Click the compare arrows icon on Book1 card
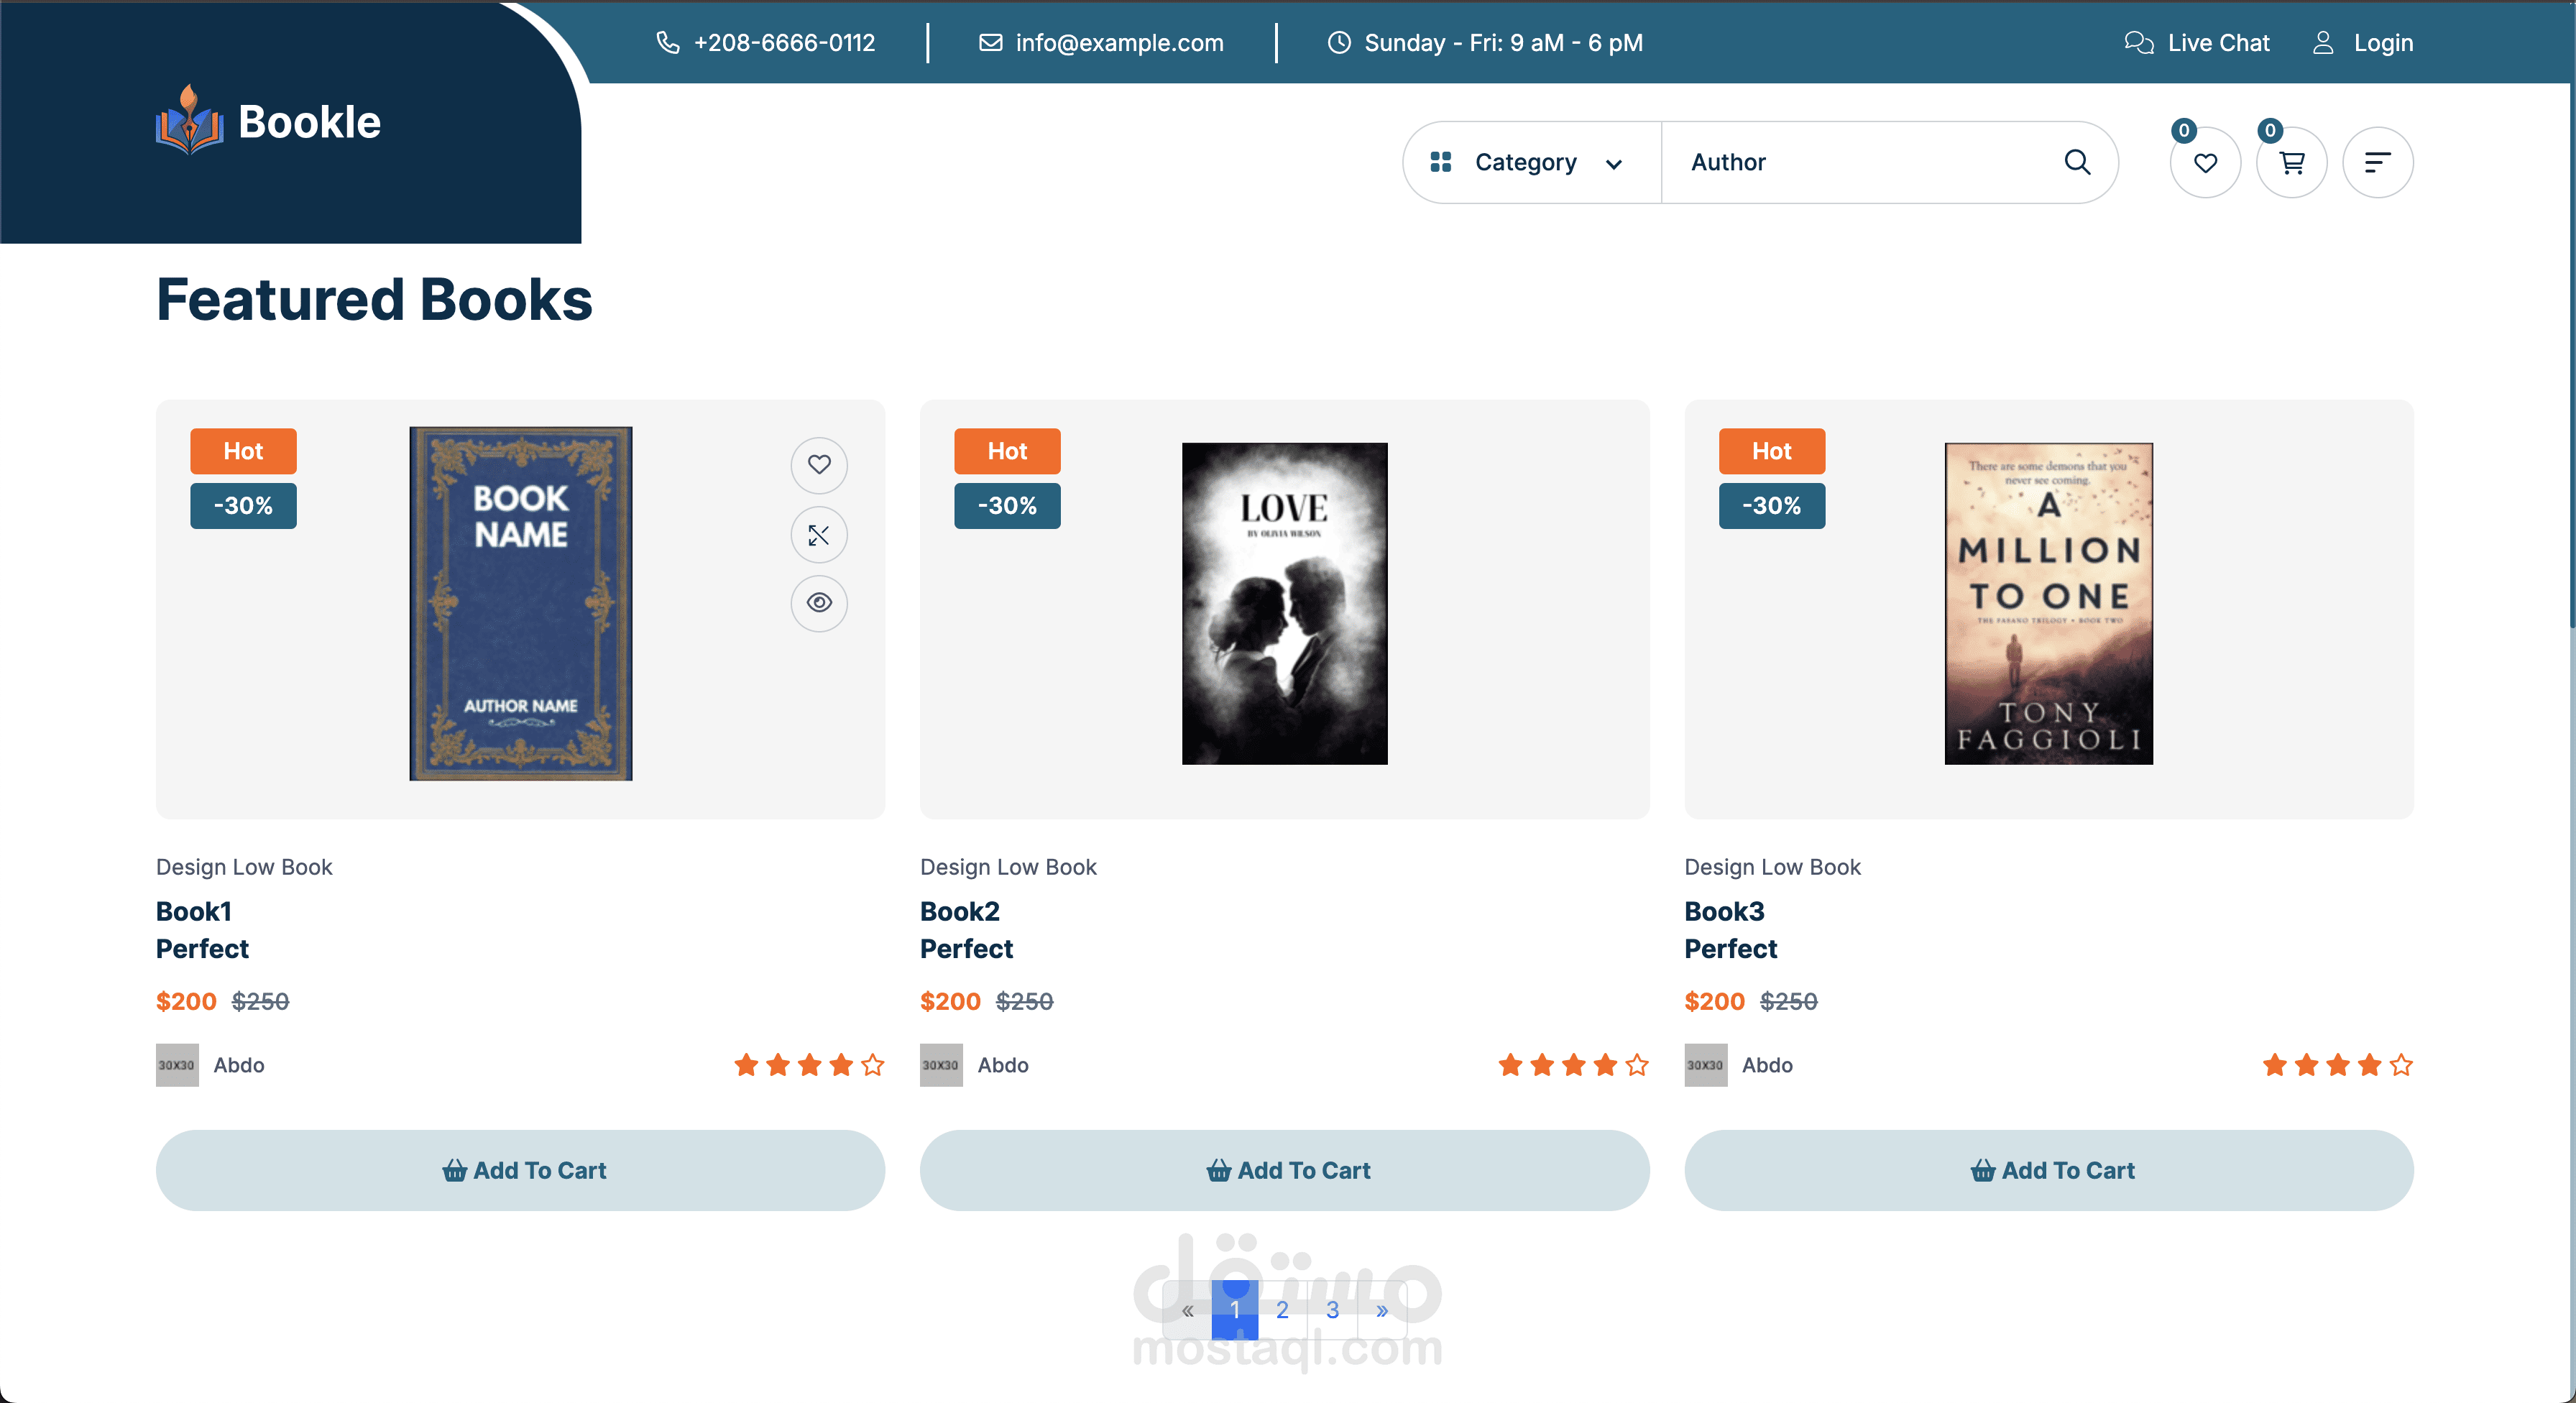This screenshot has height=1403, width=2576. tap(819, 535)
